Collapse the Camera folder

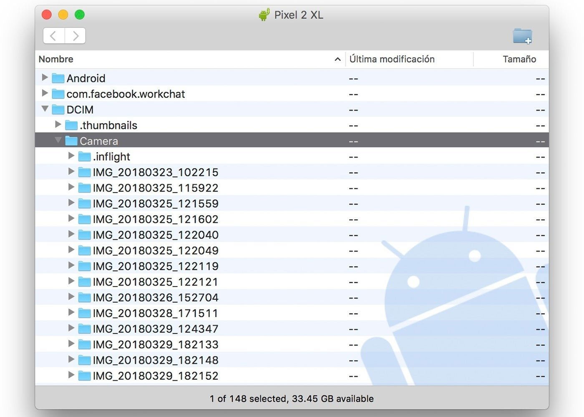tap(58, 140)
